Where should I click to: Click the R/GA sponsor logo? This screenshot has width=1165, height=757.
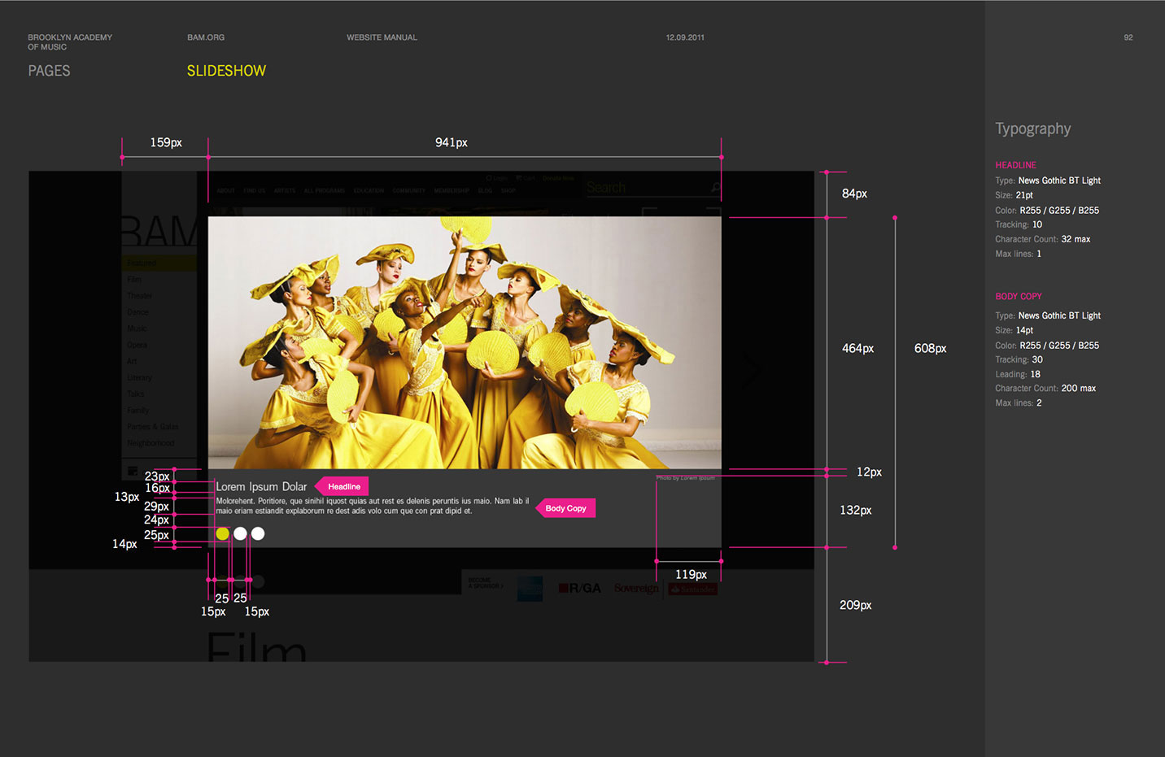click(x=580, y=588)
